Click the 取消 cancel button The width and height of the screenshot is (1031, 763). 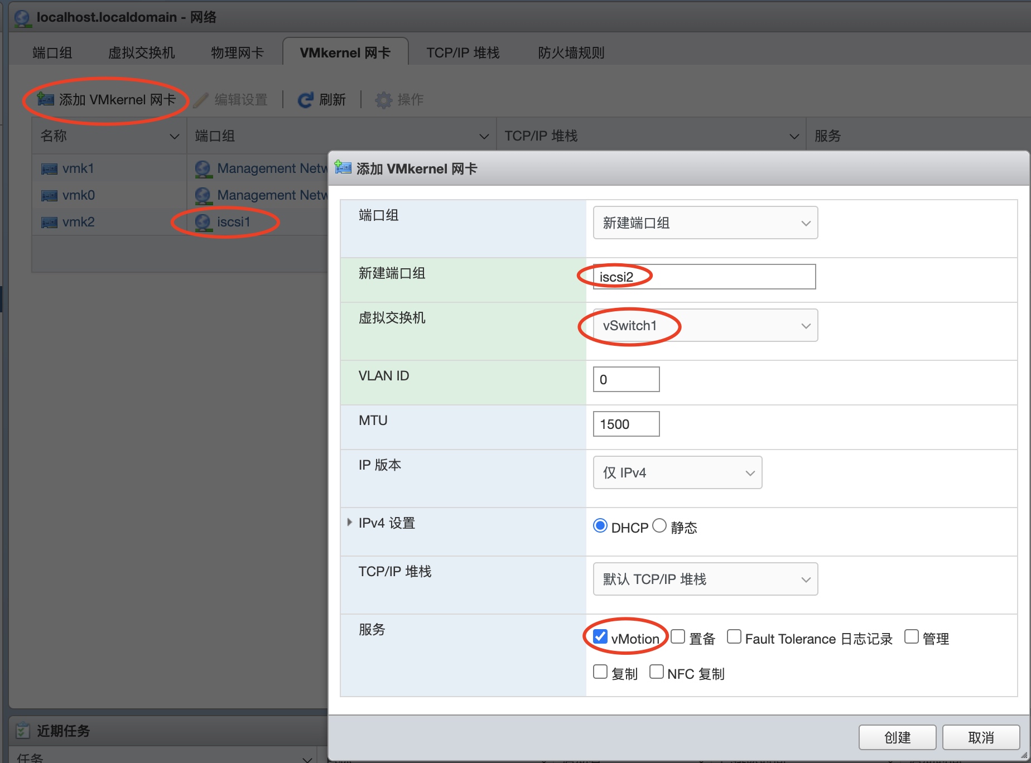(x=981, y=737)
